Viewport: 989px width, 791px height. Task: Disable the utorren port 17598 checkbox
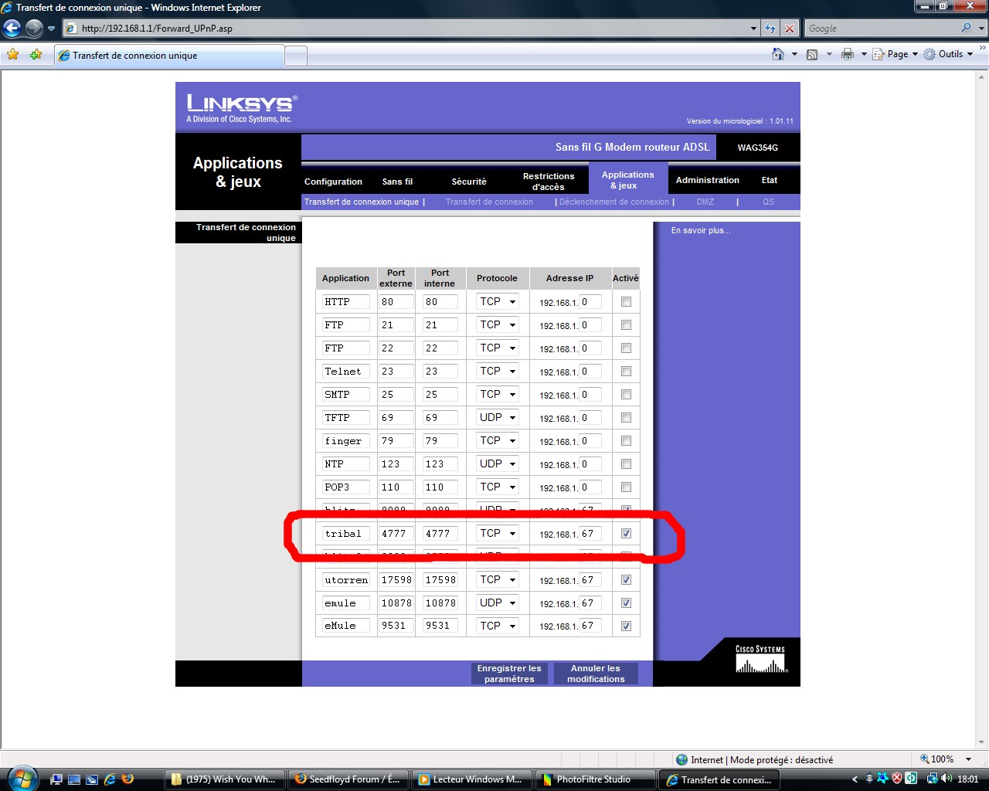pyautogui.click(x=626, y=580)
